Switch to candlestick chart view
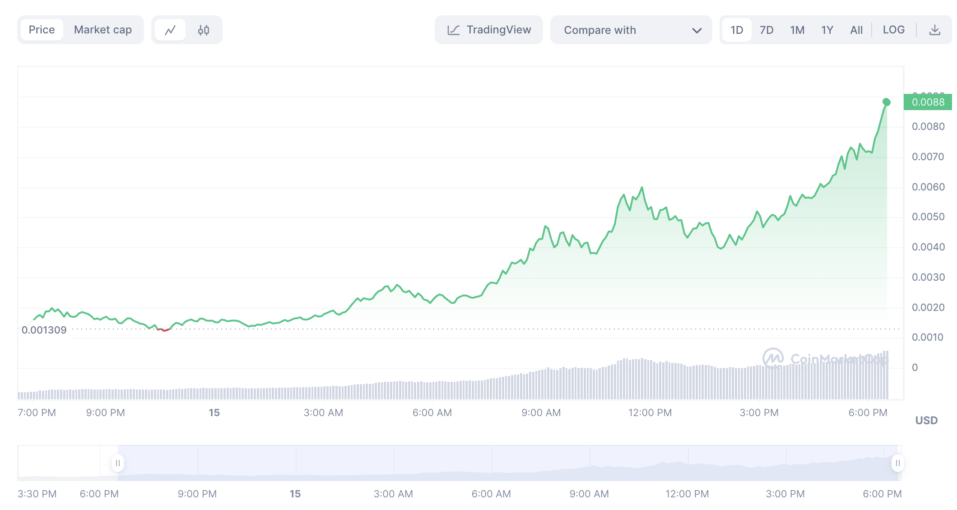 [204, 30]
